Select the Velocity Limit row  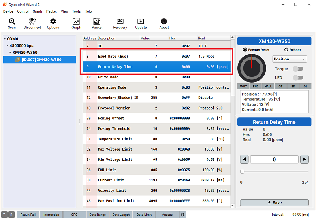coord(156,191)
